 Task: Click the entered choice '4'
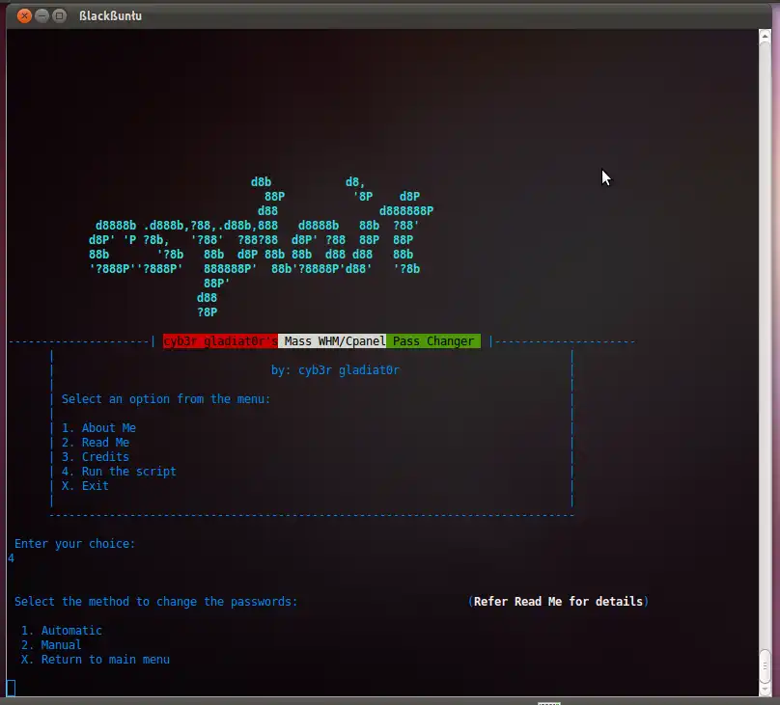pyautogui.click(x=11, y=558)
